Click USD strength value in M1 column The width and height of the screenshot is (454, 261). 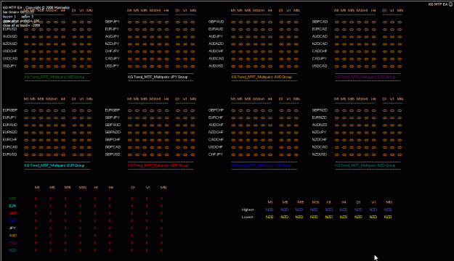(x=36, y=199)
